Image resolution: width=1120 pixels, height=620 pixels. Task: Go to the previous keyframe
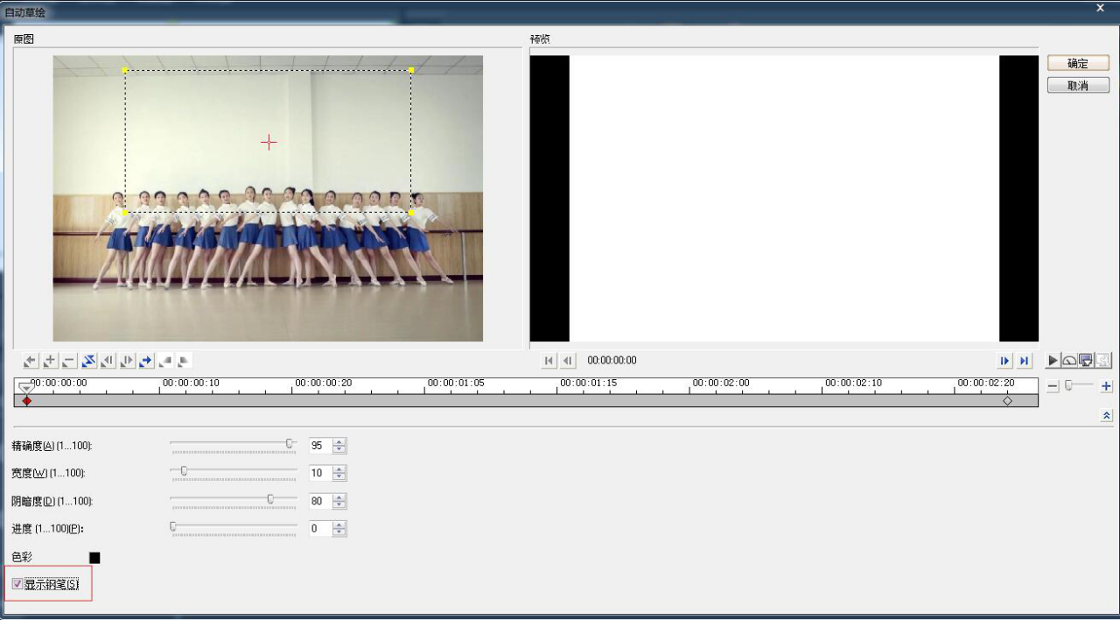(x=31, y=361)
